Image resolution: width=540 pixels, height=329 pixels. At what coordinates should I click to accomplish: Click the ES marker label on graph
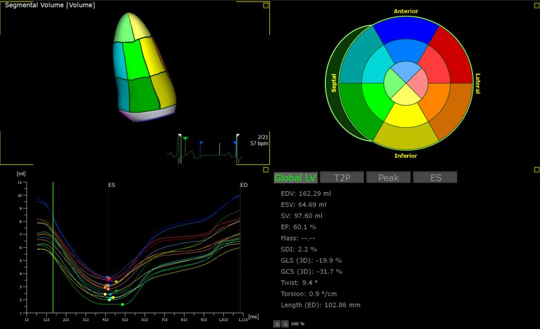tap(112, 185)
